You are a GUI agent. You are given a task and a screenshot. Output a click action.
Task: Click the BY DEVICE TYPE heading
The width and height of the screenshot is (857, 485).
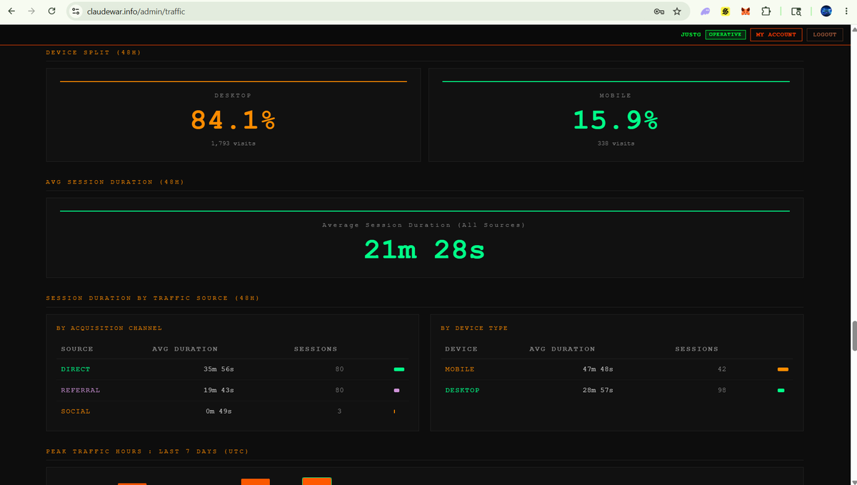click(x=474, y=328)
